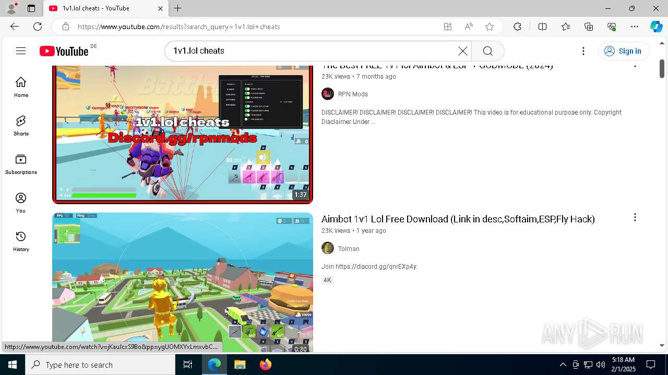The width and height of the screenshot is (668, 375).
Task: Open the RPN Mods channel avatar
Action: click(x=328, y=94)
